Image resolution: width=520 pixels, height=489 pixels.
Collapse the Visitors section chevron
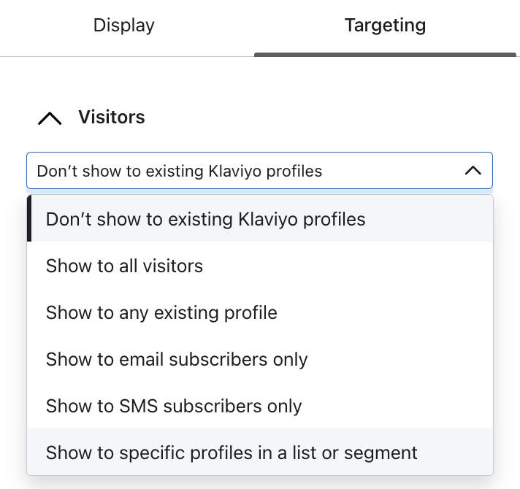[50, 118]
